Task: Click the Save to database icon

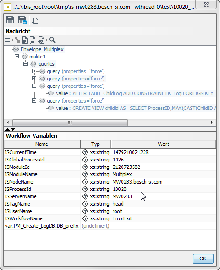Action: tap(23, 20)
